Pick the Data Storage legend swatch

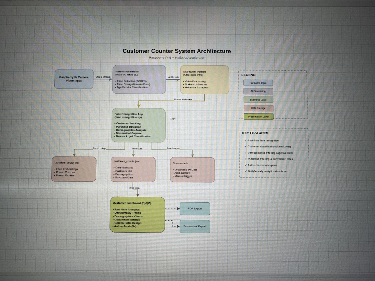pos(258,108)
